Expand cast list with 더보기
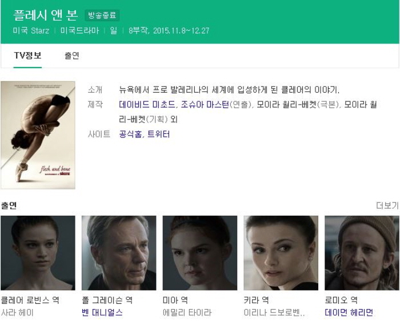This screenshot has width=400, height=329. pyautogui.click(x=387, y=205)
